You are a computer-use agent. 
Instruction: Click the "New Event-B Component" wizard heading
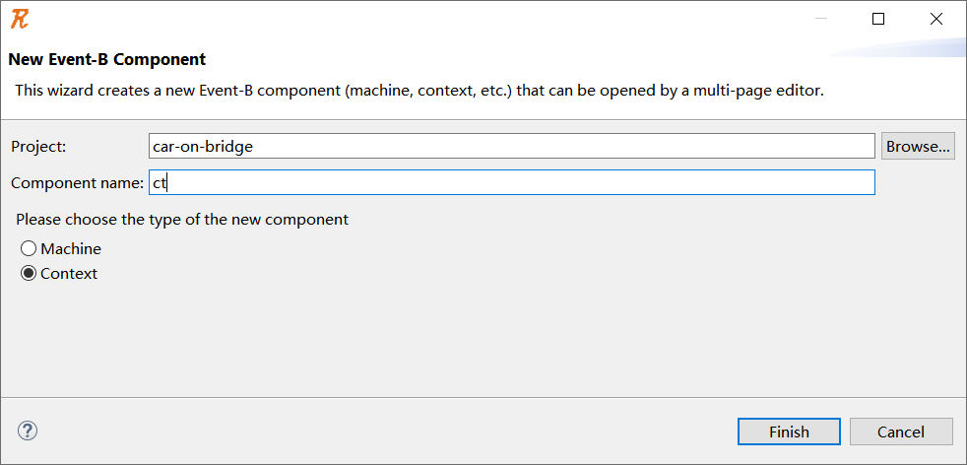(x=107, y=59)
